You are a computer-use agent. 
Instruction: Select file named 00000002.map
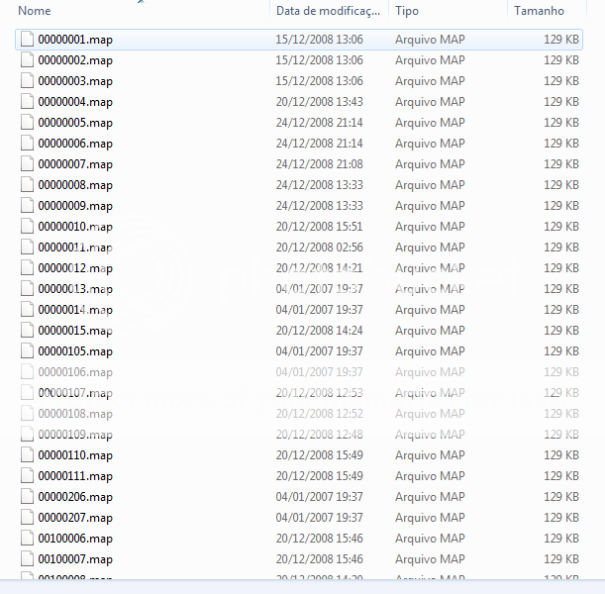(75, 60)
